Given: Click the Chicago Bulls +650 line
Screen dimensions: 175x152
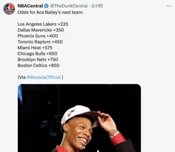Looking at the screenshot, I should [37, 54].
